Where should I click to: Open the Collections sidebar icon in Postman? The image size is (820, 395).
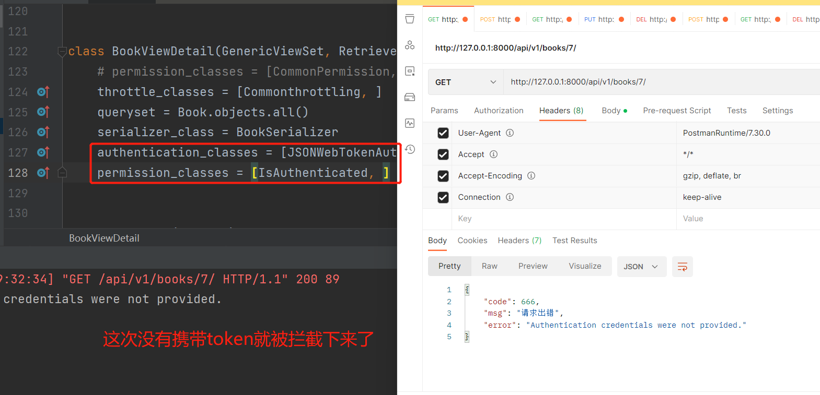click(x=410, y=19)
